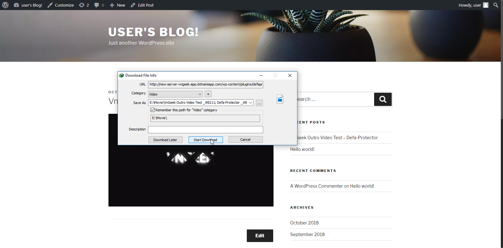
Task: Minimize the Download File Info dialog
Action: [261, 75]
